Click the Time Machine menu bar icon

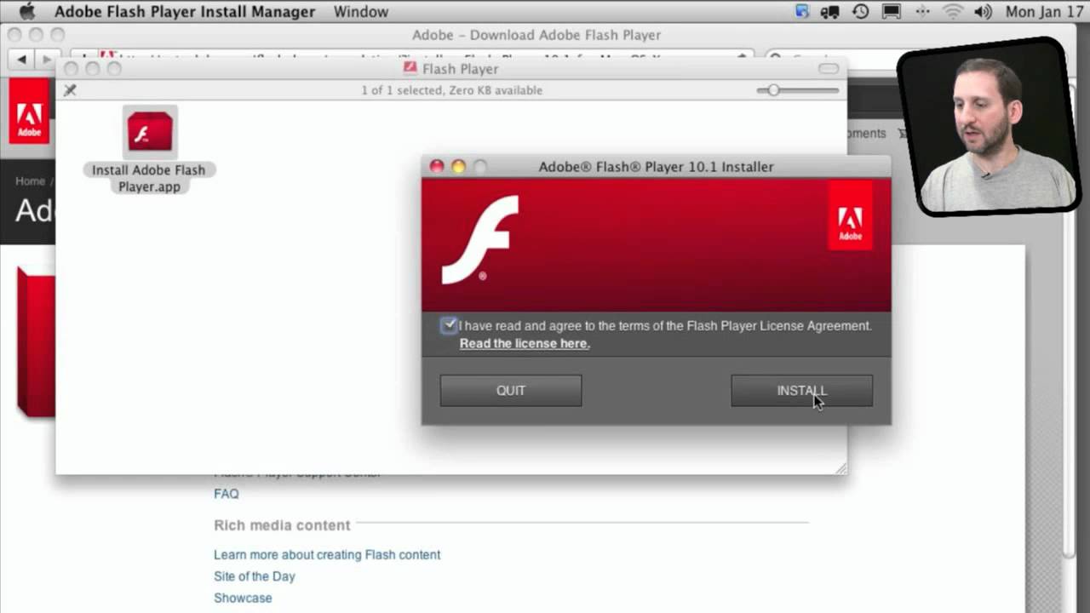861,12
